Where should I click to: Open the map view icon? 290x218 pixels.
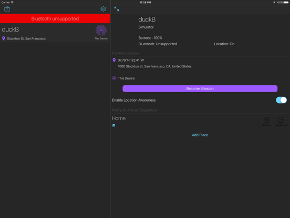point(7,9)
